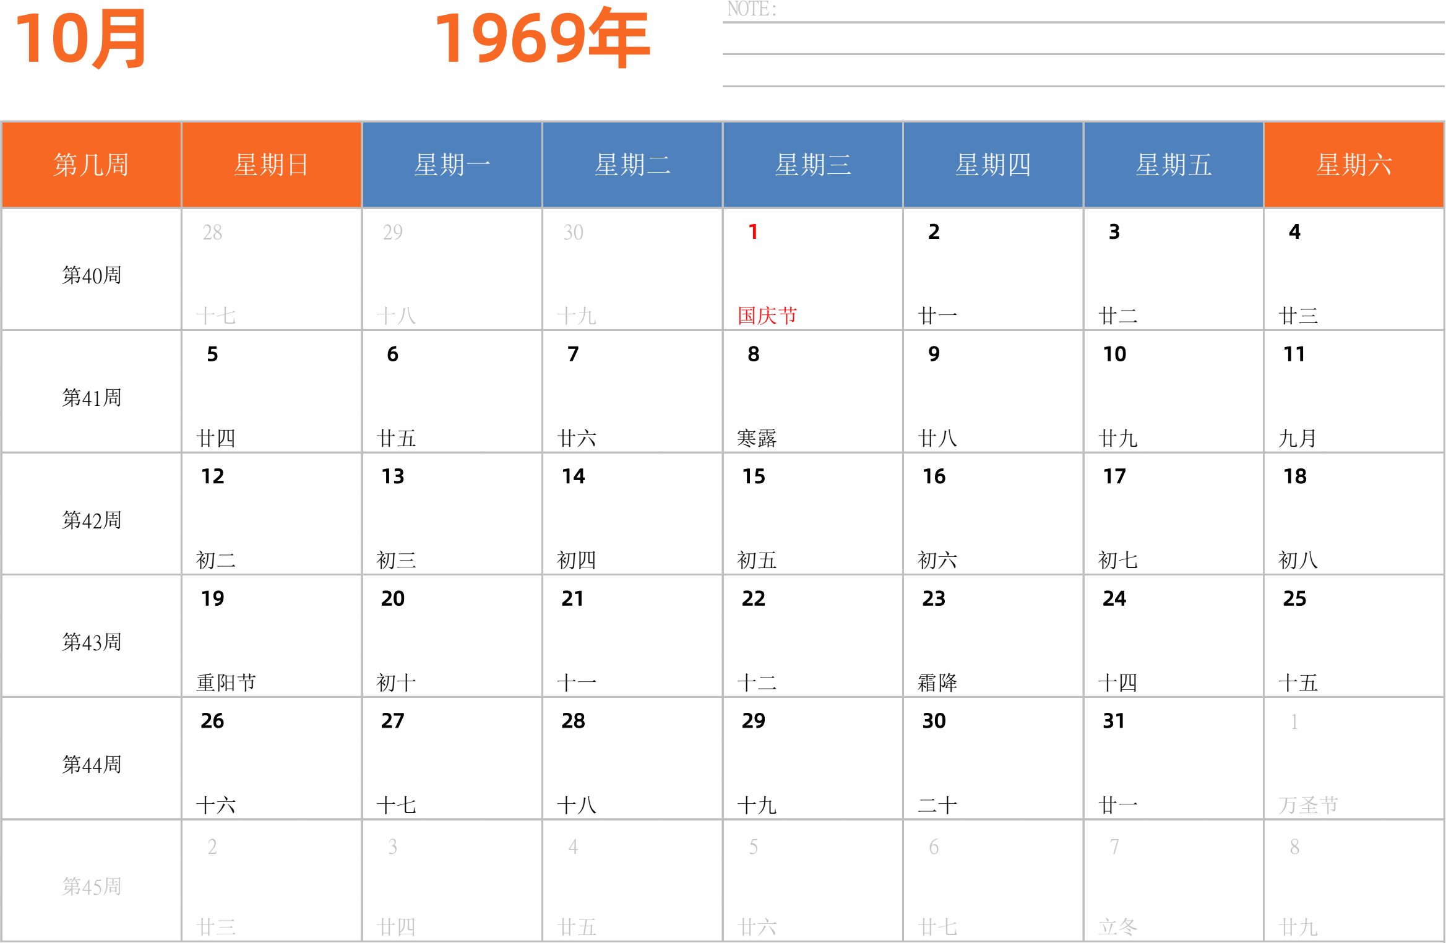The width and height of the screenshot is (1446, 943).
Task: Click greyed date 8 in week 45
Action: 1294,847
